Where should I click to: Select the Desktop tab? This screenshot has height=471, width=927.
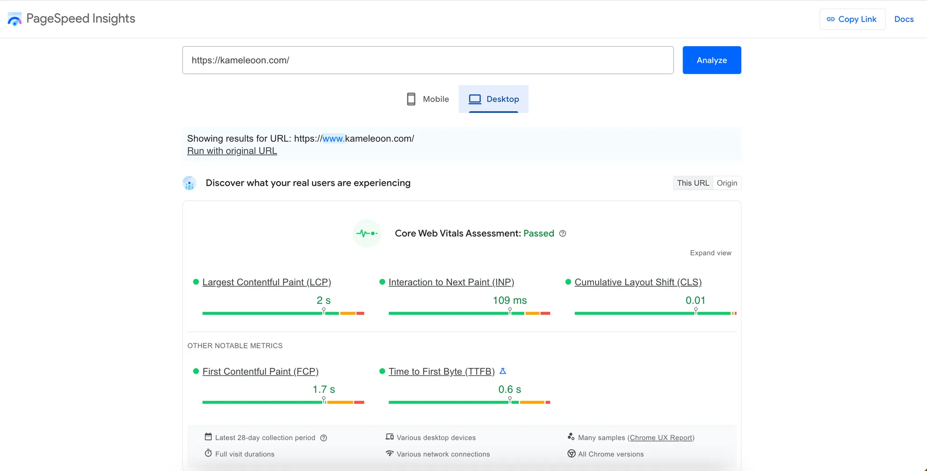(x=493, y=99)
